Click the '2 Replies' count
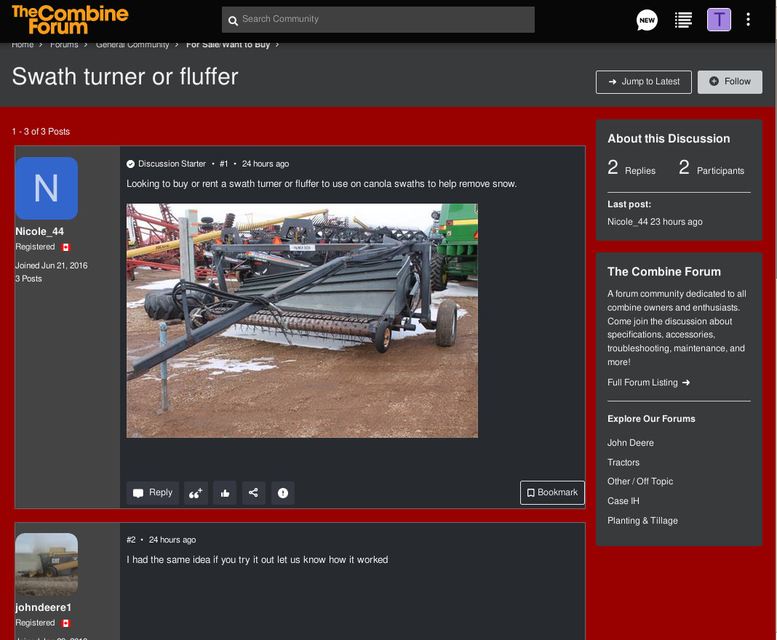777x640 pixels. click(631, 168)
